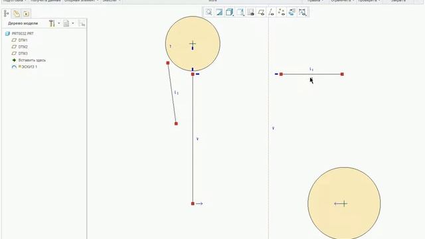Select datum plane DTM1 in tree
Image resolution: width=425 pixels, height=239 pixels.
[23, 40]
